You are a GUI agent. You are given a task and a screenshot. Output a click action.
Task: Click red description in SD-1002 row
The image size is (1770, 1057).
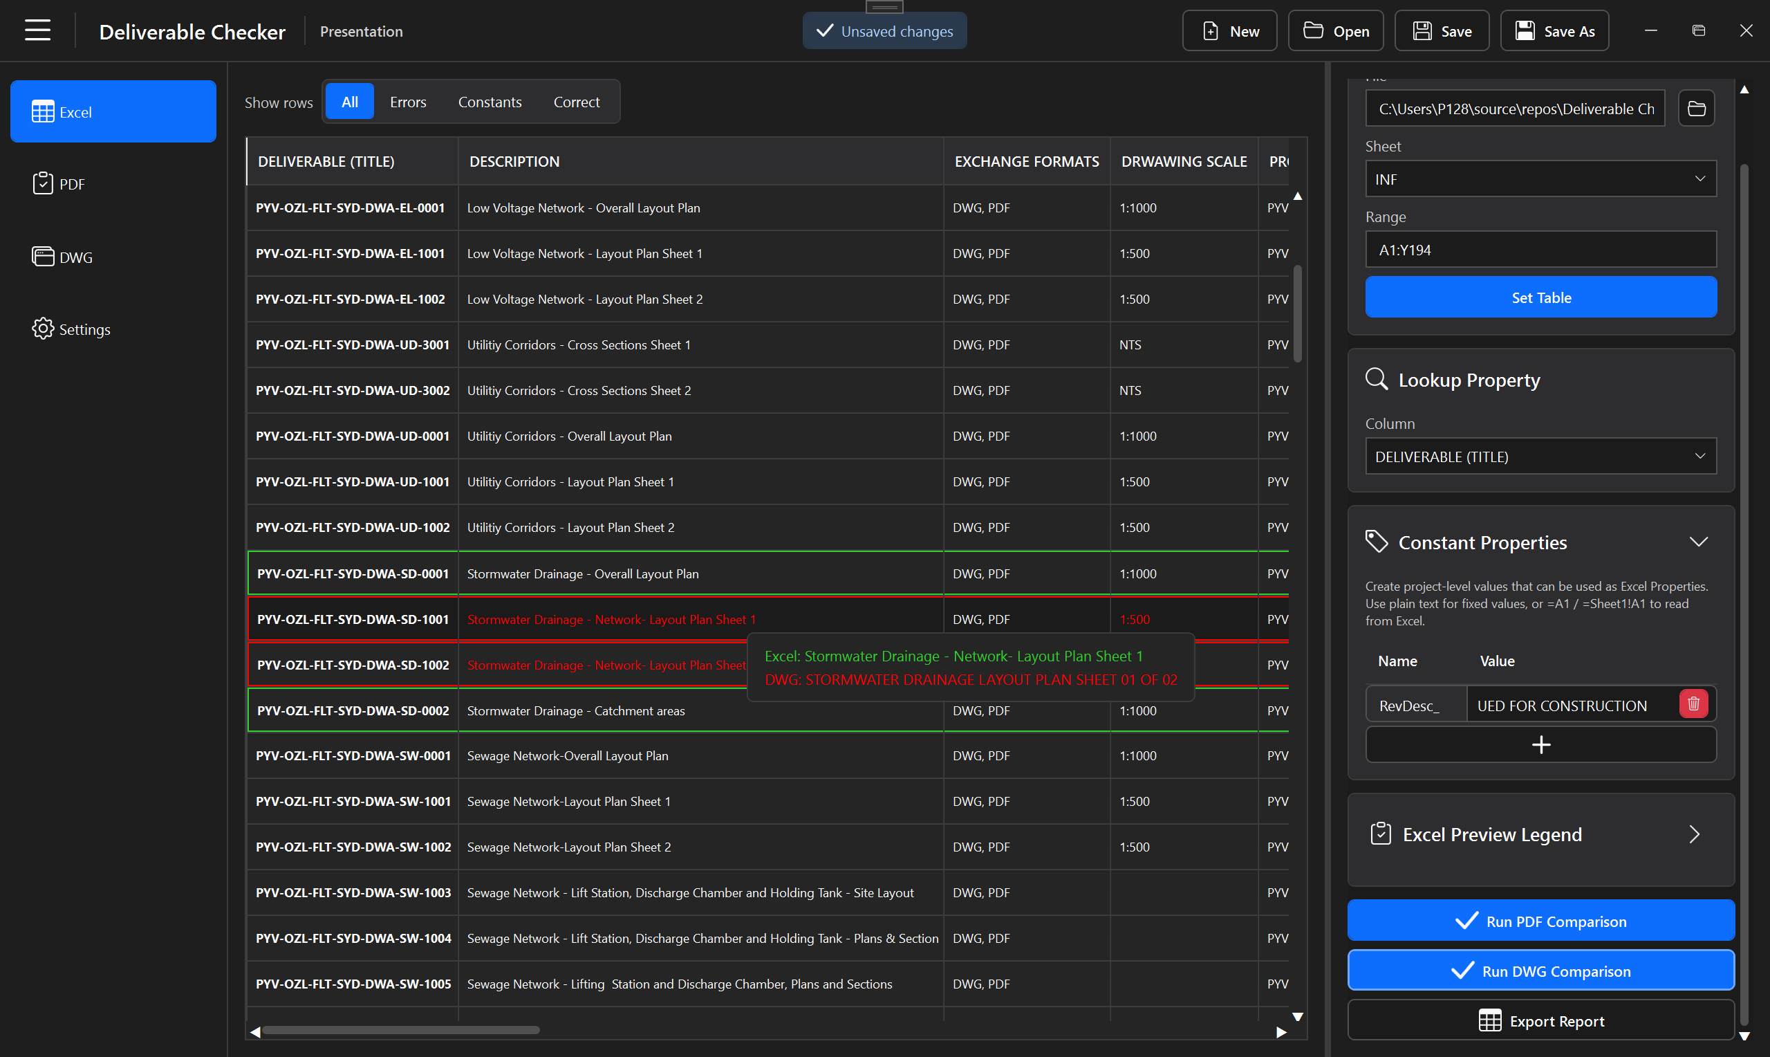(606, 665)
